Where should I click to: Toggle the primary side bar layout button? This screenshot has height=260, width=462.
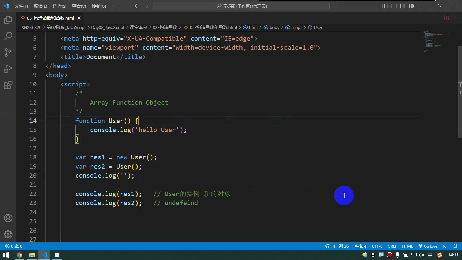tap(385, 6)
